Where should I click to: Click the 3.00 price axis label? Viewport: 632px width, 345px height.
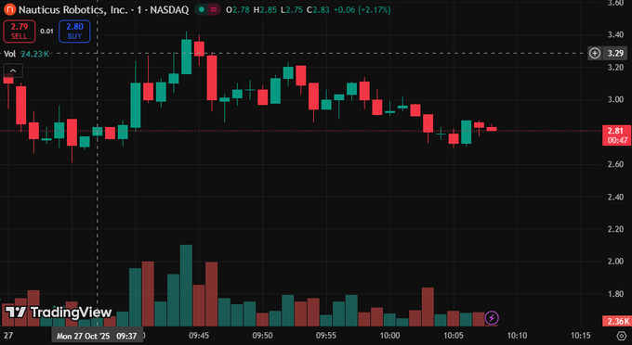click(x=615, y=100)
